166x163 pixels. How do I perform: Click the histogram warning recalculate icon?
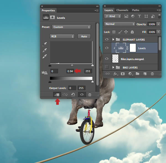point(45,72)
